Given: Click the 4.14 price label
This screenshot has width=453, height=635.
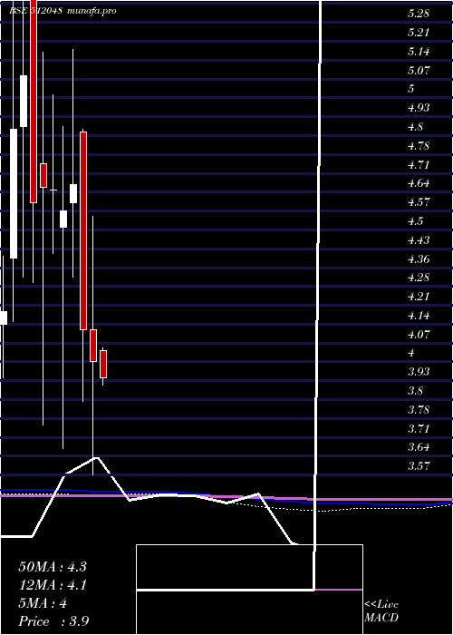Looking at the screenshot, I should tap(419, 315).
